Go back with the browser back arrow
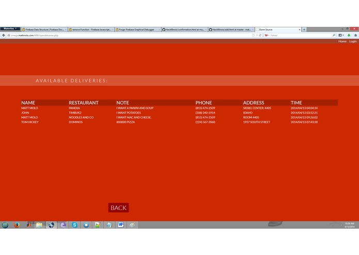The height and width of the screenshot is (255, 359). 4,35
